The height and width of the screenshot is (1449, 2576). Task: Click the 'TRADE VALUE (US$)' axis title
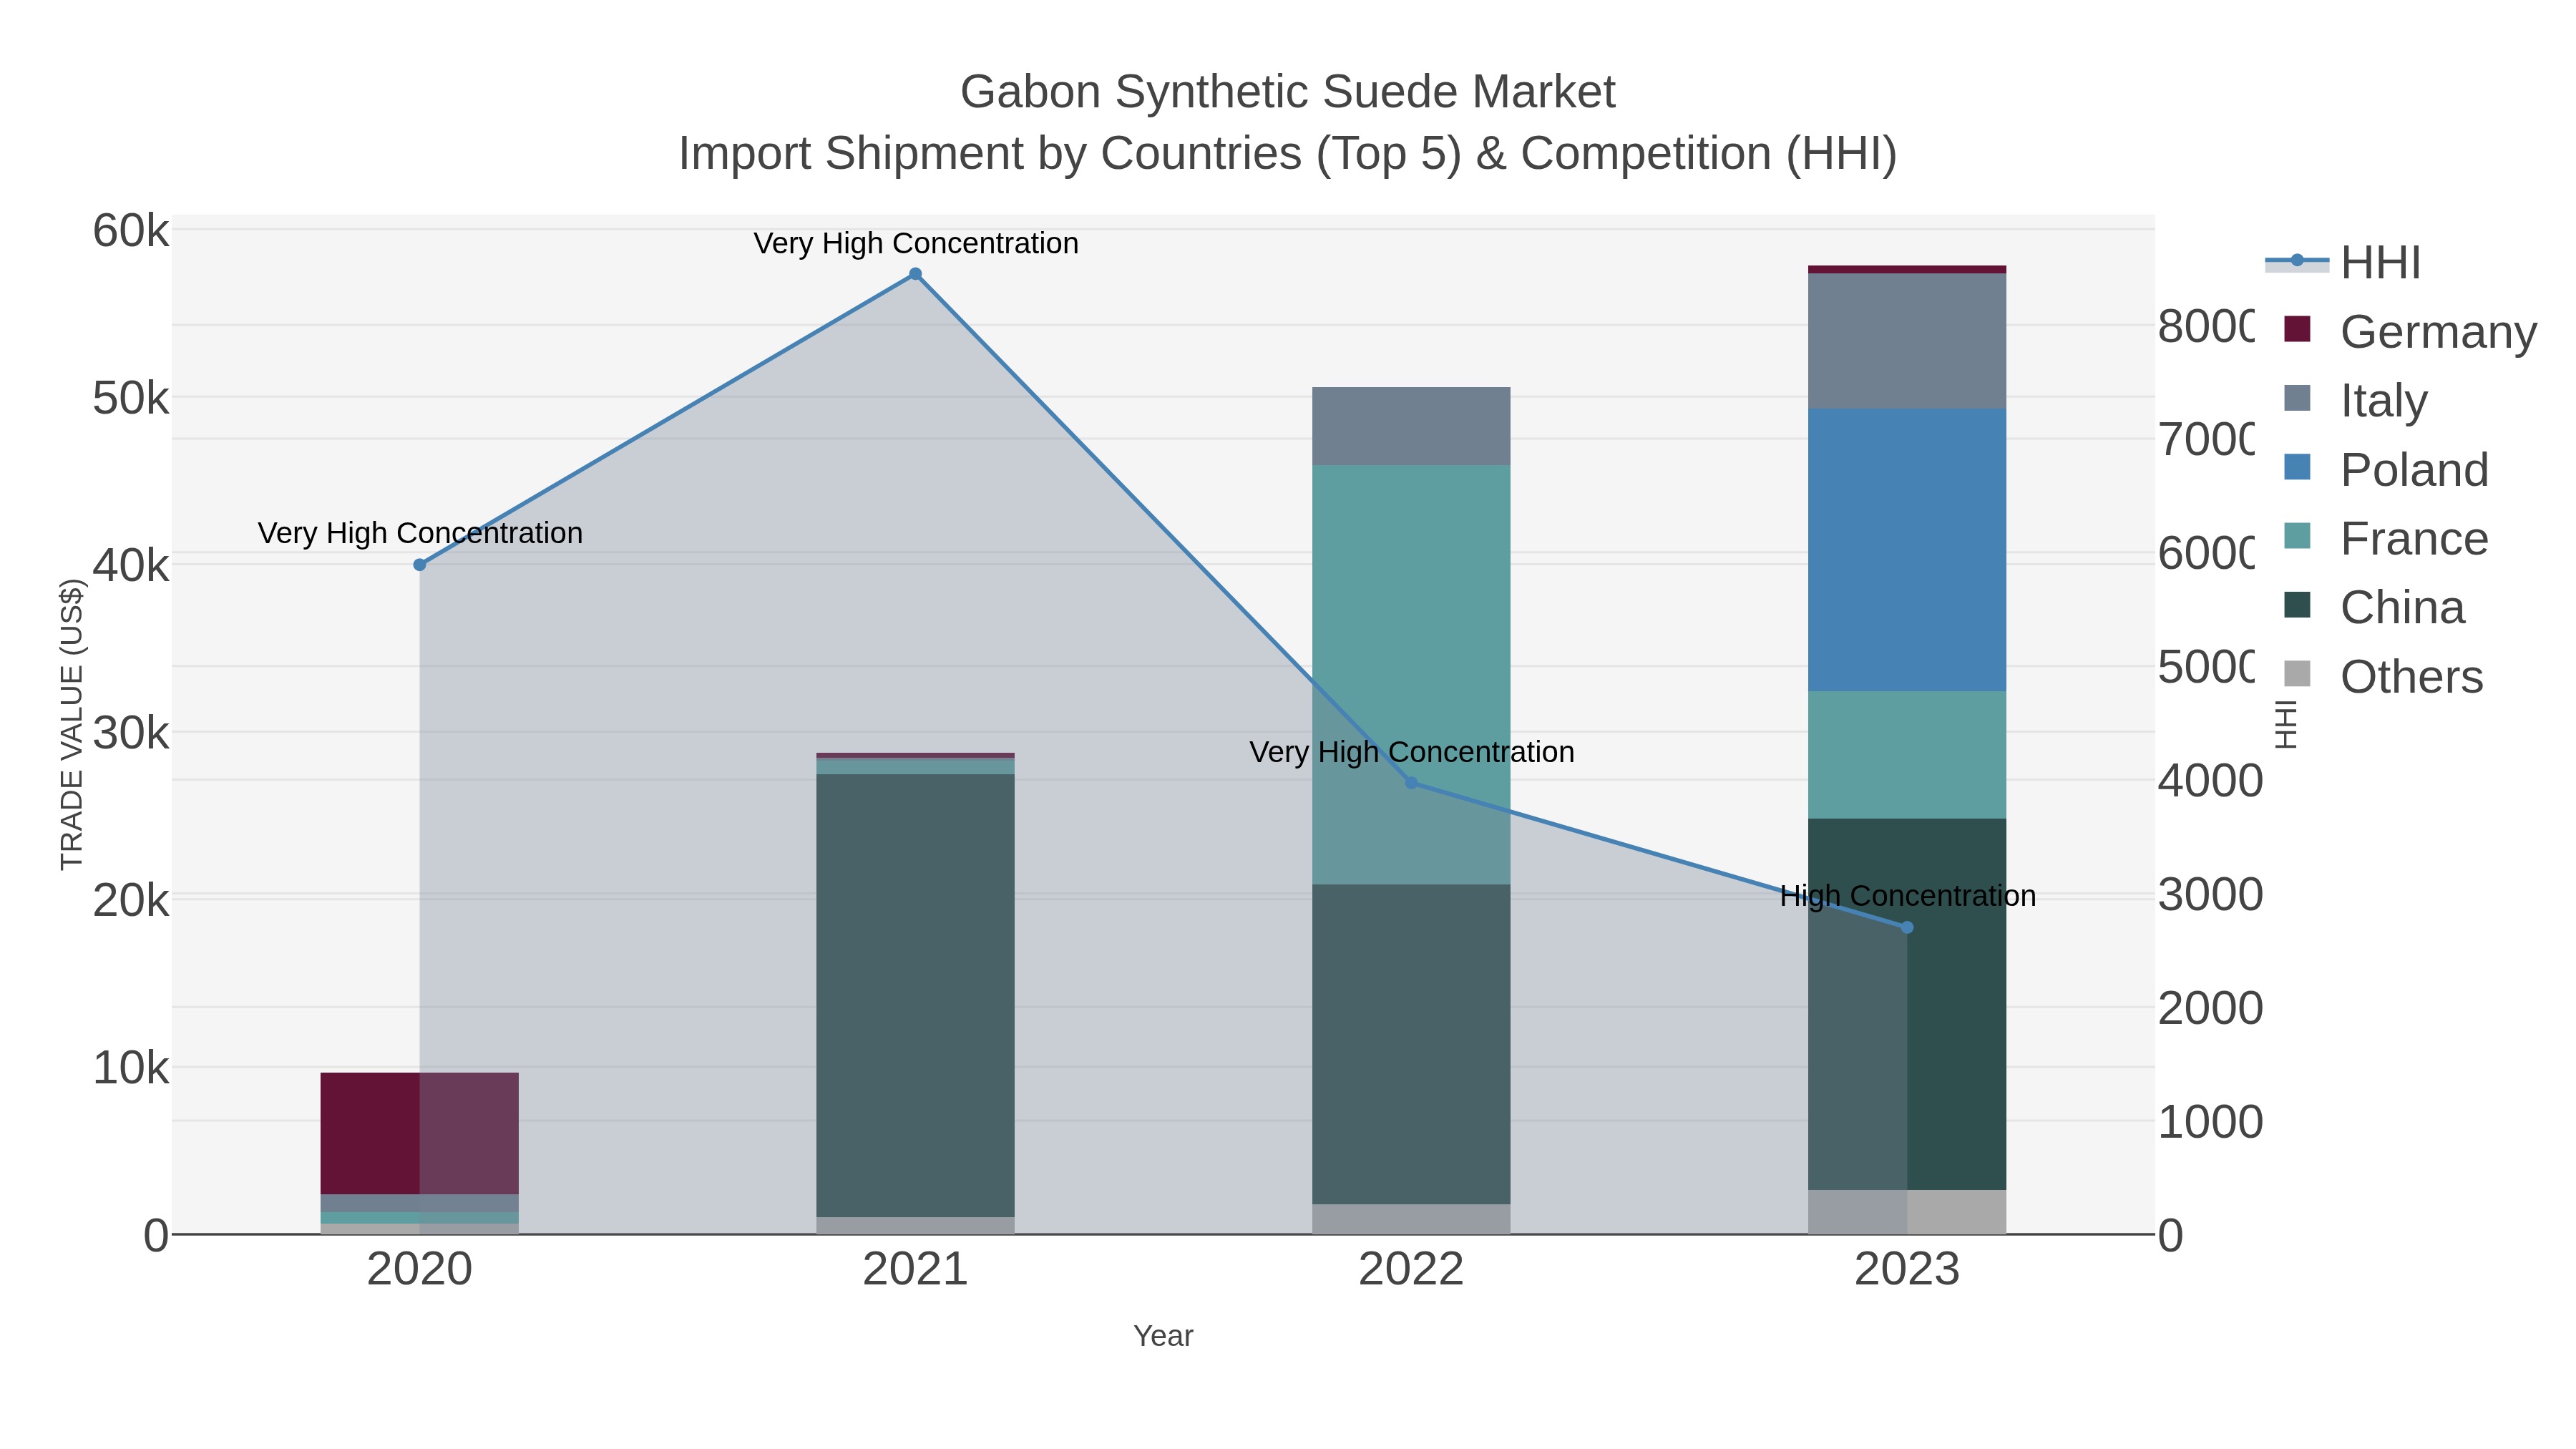pyautogui.click(x=72, y=724)
